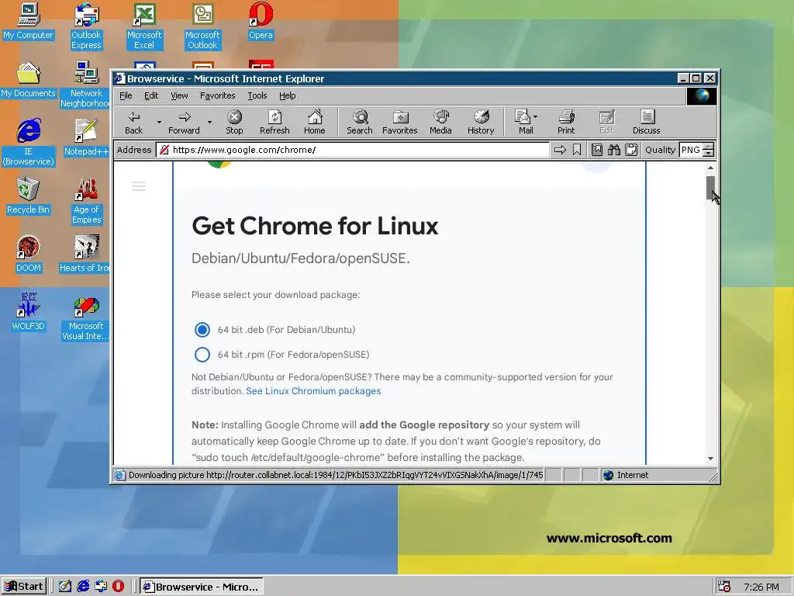
Task: Open the Media toolbar button
Action: pos(440,122)
